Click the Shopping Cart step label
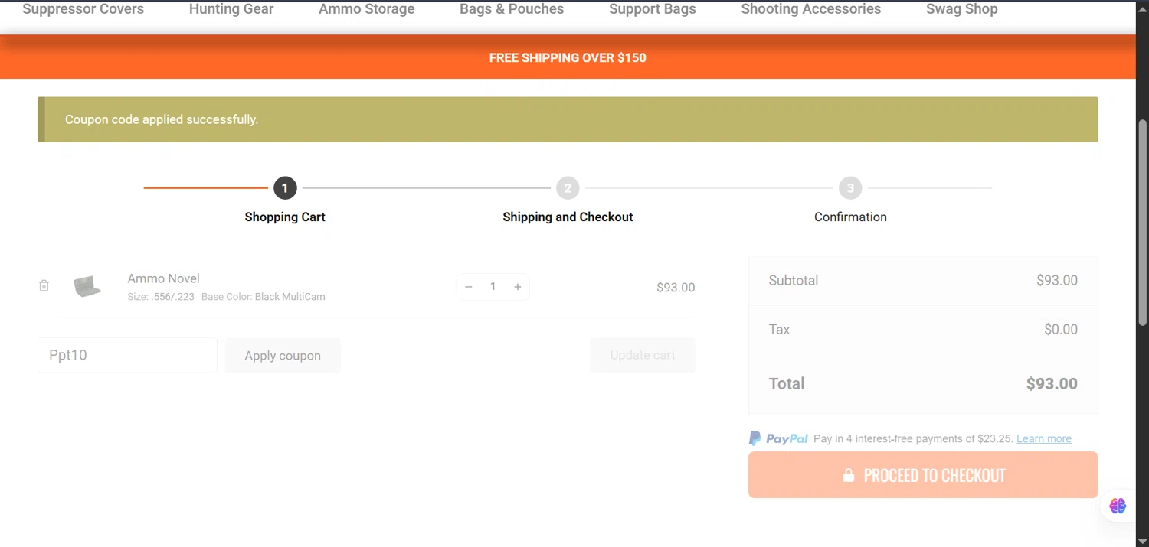The width and height of the screenshot is (1149, 547). click(x=285, y=217)
